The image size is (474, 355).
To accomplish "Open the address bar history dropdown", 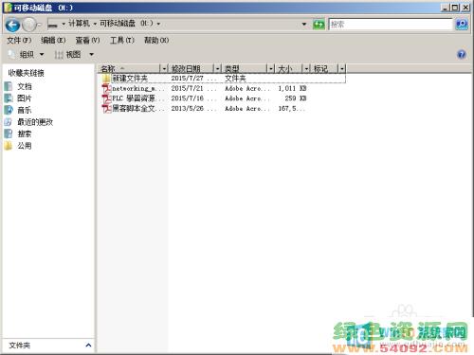I will (x=304, y=24).
